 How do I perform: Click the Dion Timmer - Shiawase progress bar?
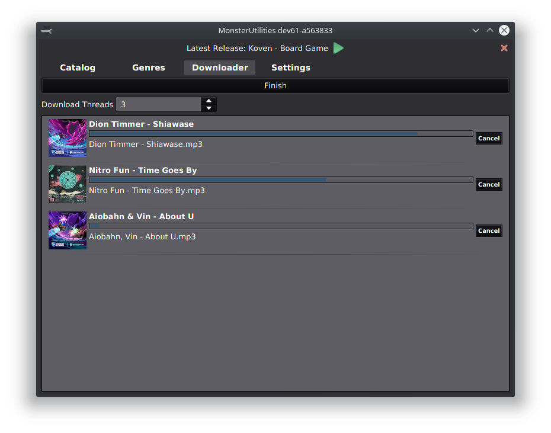coord(281,133)
